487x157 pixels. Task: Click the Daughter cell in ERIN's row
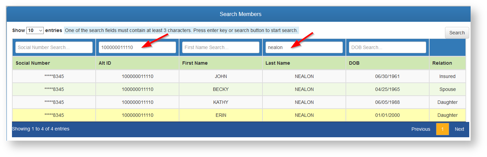pyautogui.click(x=447, y=115)
